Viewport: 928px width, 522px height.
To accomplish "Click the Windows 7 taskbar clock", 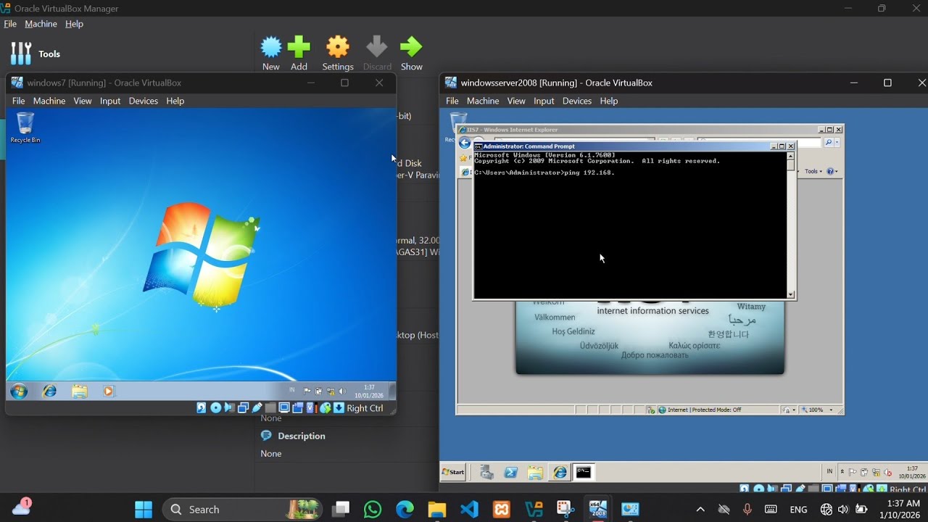I will [370, 391].
